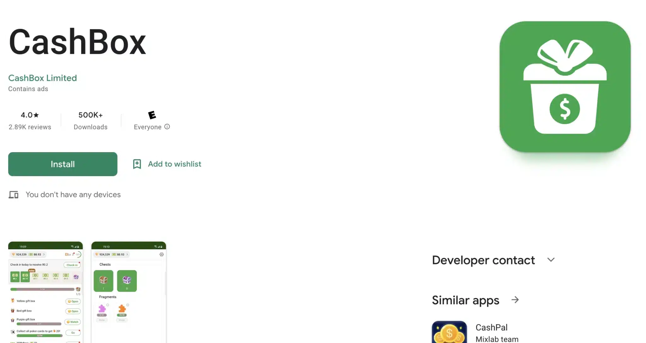
Task: Click the Red gift box icon
Action: click(x=13, y=311)
